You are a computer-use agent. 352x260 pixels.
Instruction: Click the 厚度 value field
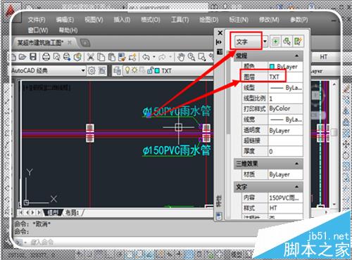coord(285,151)
